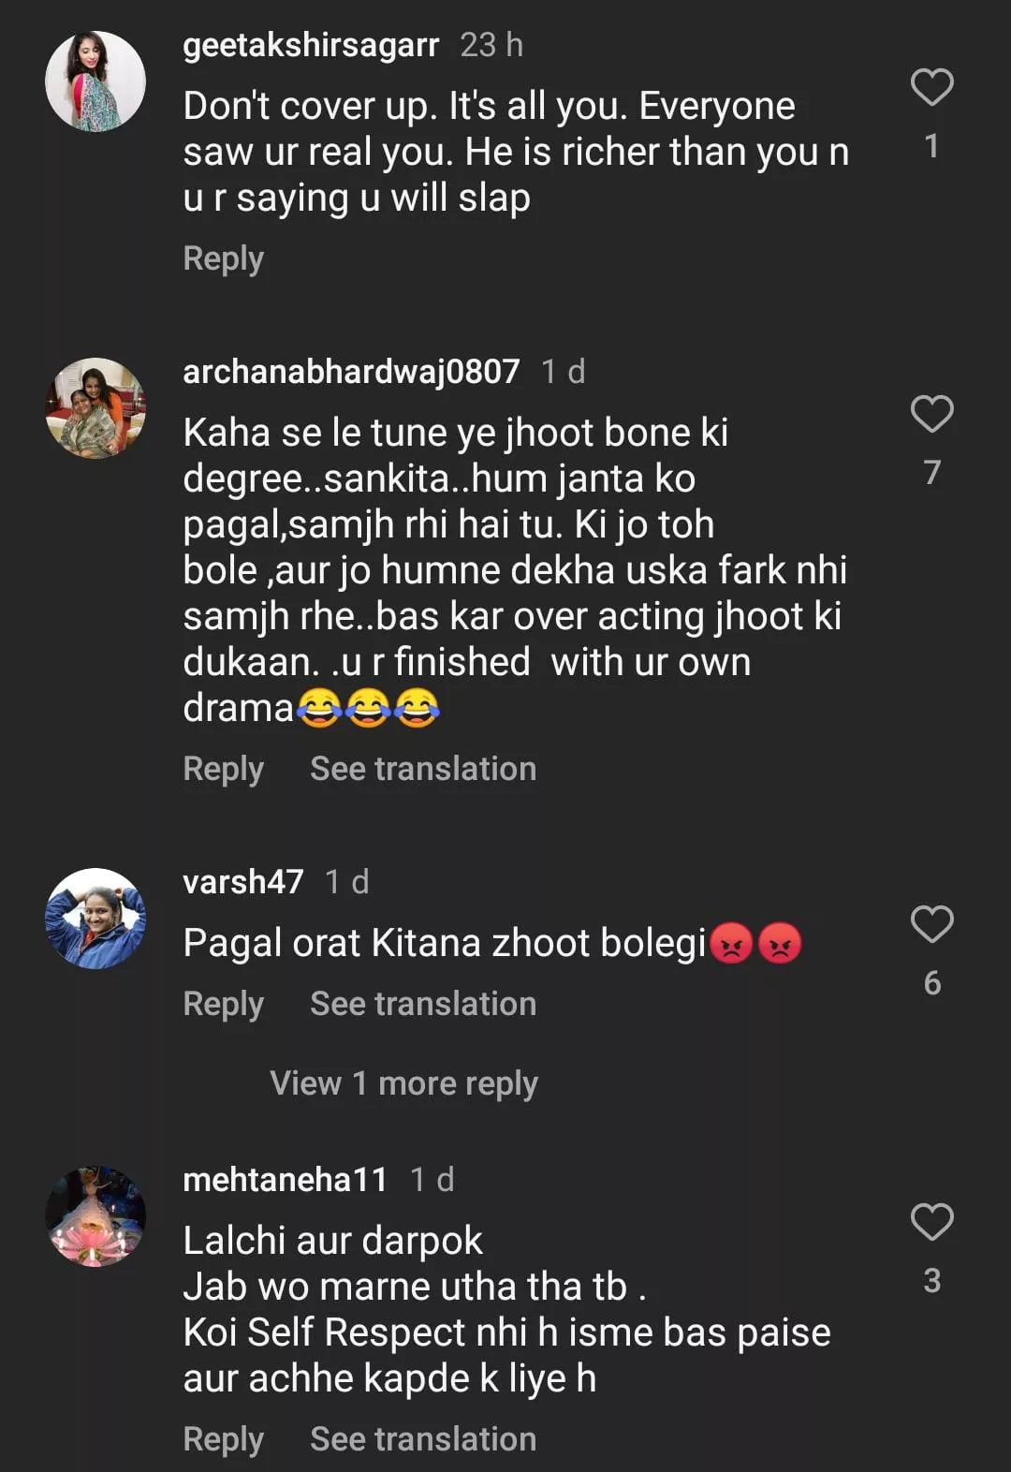This screenshot has width=1011, height=1472.
Task: Like geetakshirsagarr's comment with the heart
Action: (x=931, y=87)
